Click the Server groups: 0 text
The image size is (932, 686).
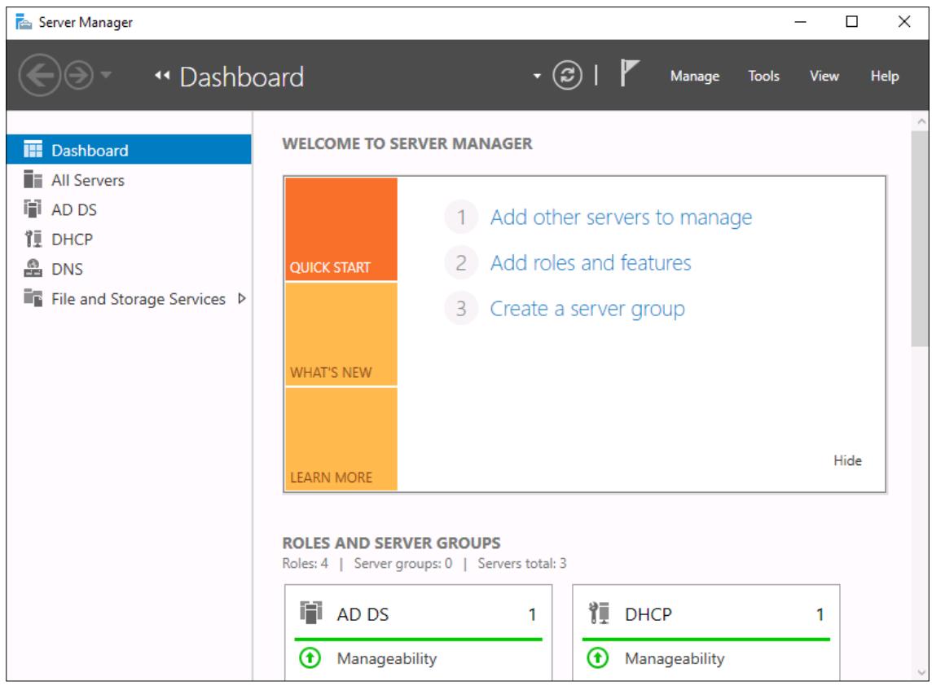[403, 564]
